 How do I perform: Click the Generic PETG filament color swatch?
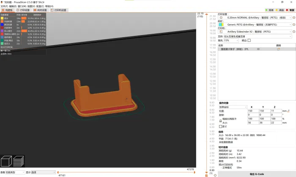[221, 25]
